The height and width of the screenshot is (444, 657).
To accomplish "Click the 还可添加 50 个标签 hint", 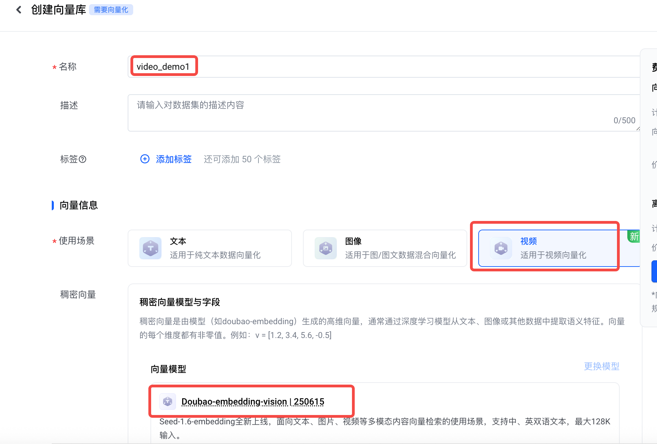I will click(242, 159).
